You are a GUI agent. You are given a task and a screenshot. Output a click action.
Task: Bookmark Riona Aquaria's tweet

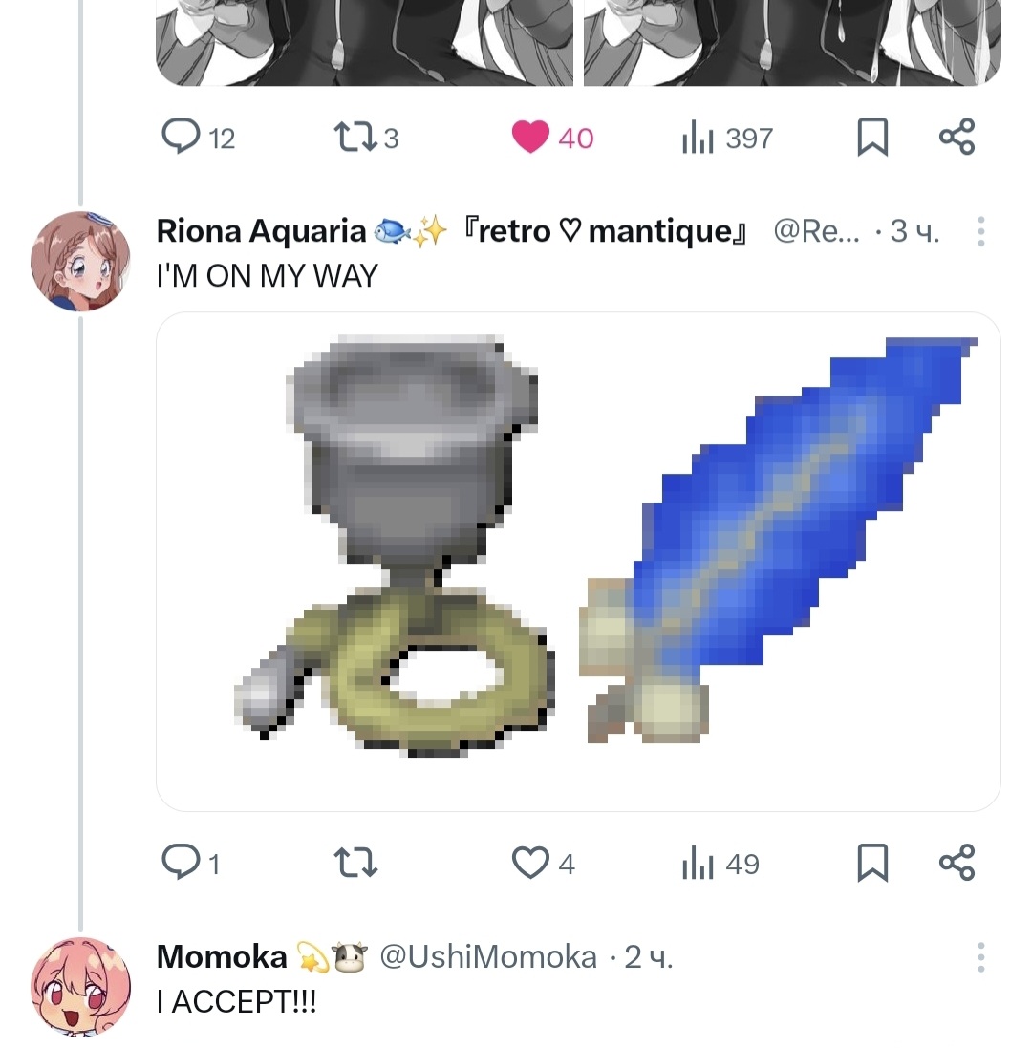click(x=872, y=863)
